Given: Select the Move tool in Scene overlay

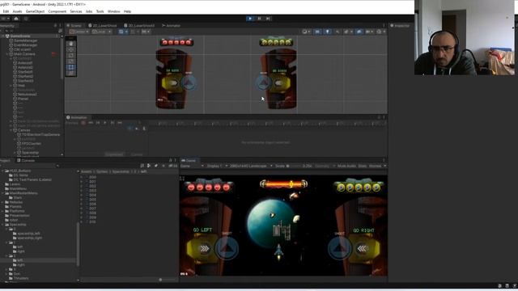Looking at the screenshot, I should point(71,49).
